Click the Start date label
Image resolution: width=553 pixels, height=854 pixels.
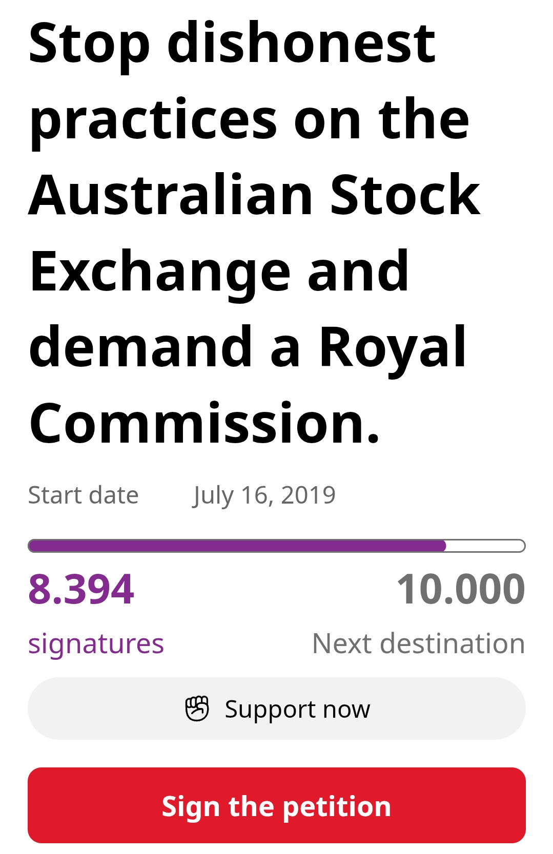click(x=83, y=495)
